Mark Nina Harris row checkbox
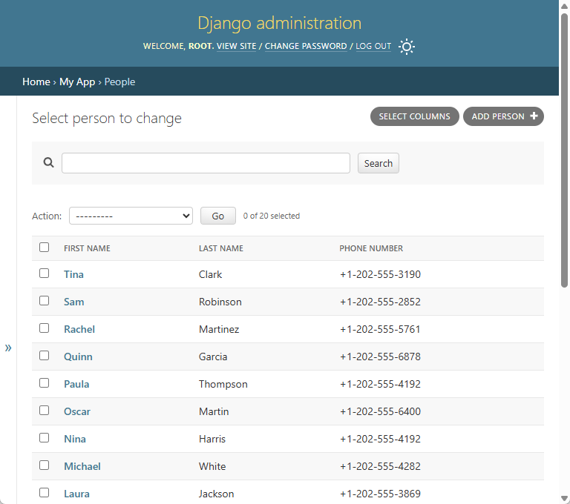 click(44, 437)
